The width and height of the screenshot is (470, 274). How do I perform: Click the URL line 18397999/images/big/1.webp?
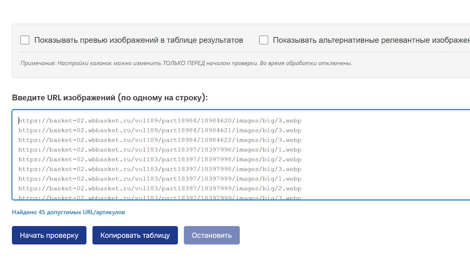(160, 179)
